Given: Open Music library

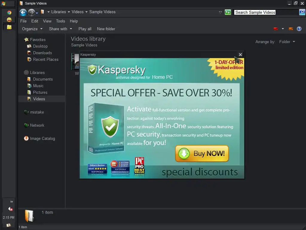Looking at the screenshot, I should click(x=38, y=86).
